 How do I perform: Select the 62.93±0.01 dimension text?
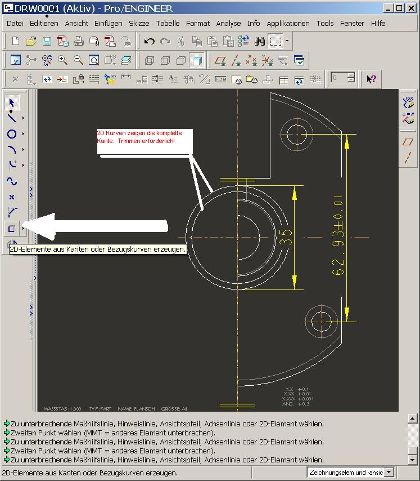[x=338, y=235]
